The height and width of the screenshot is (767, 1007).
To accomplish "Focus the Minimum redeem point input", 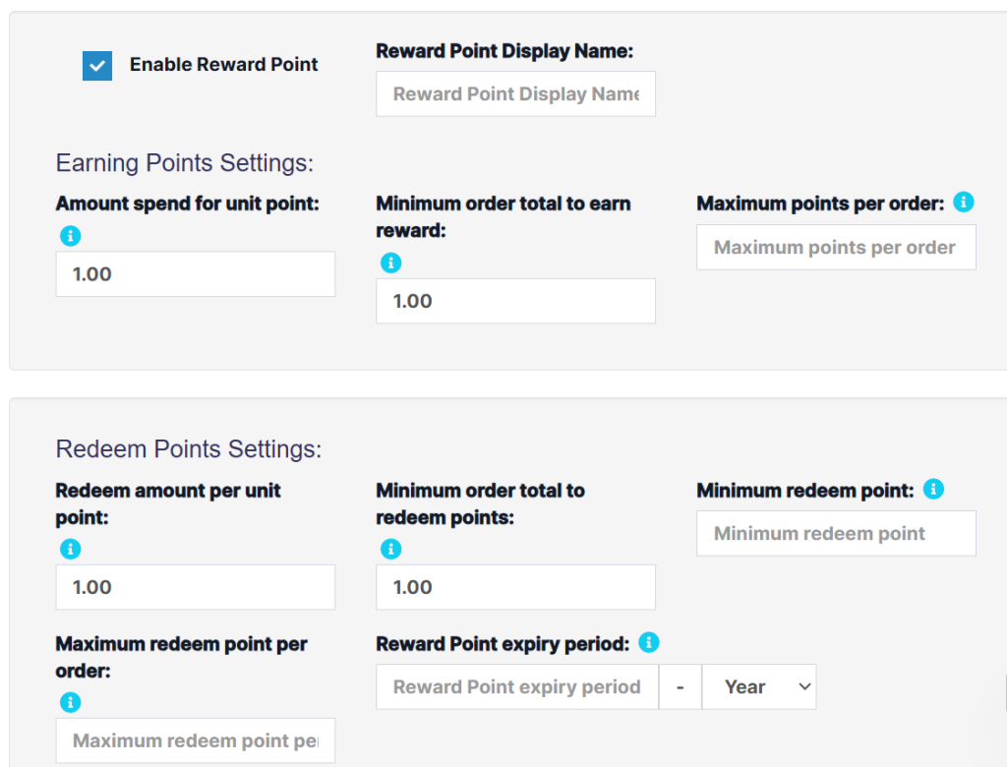I will (x=836, y=534).
